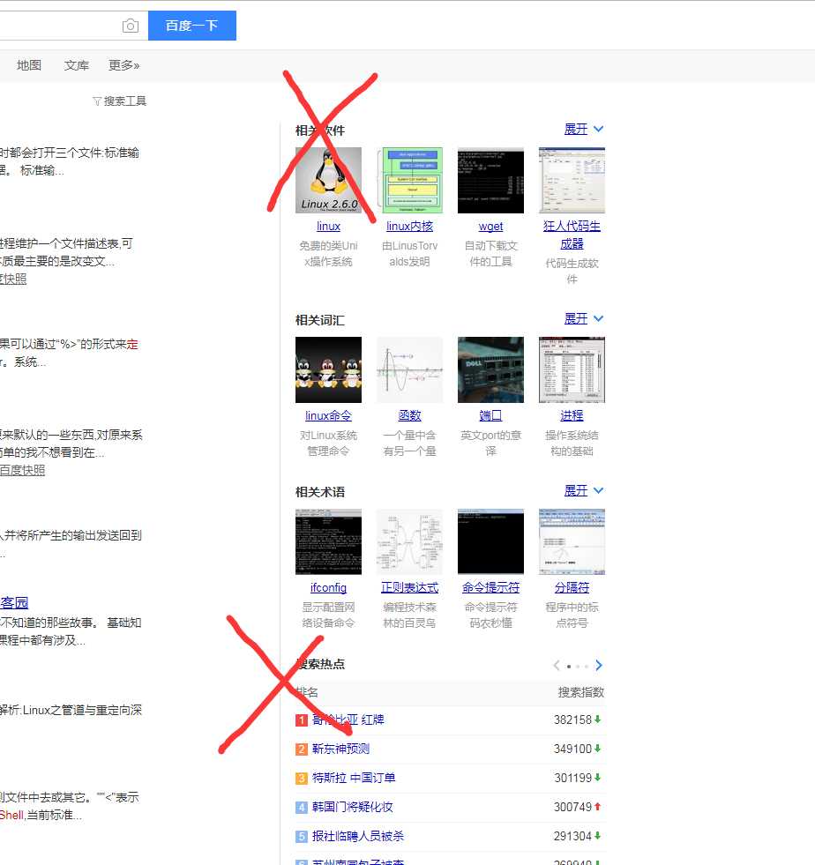
Task: Open the 进程 task manager thumbnail
Action: click(x=572, y=369)
